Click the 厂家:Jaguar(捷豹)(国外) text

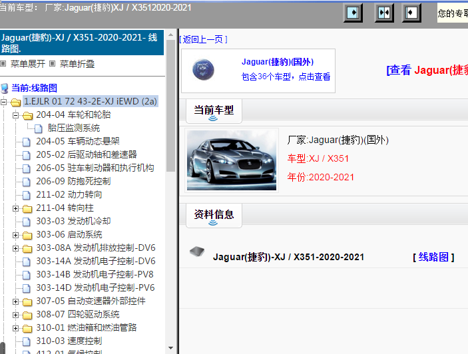[338, 140]
